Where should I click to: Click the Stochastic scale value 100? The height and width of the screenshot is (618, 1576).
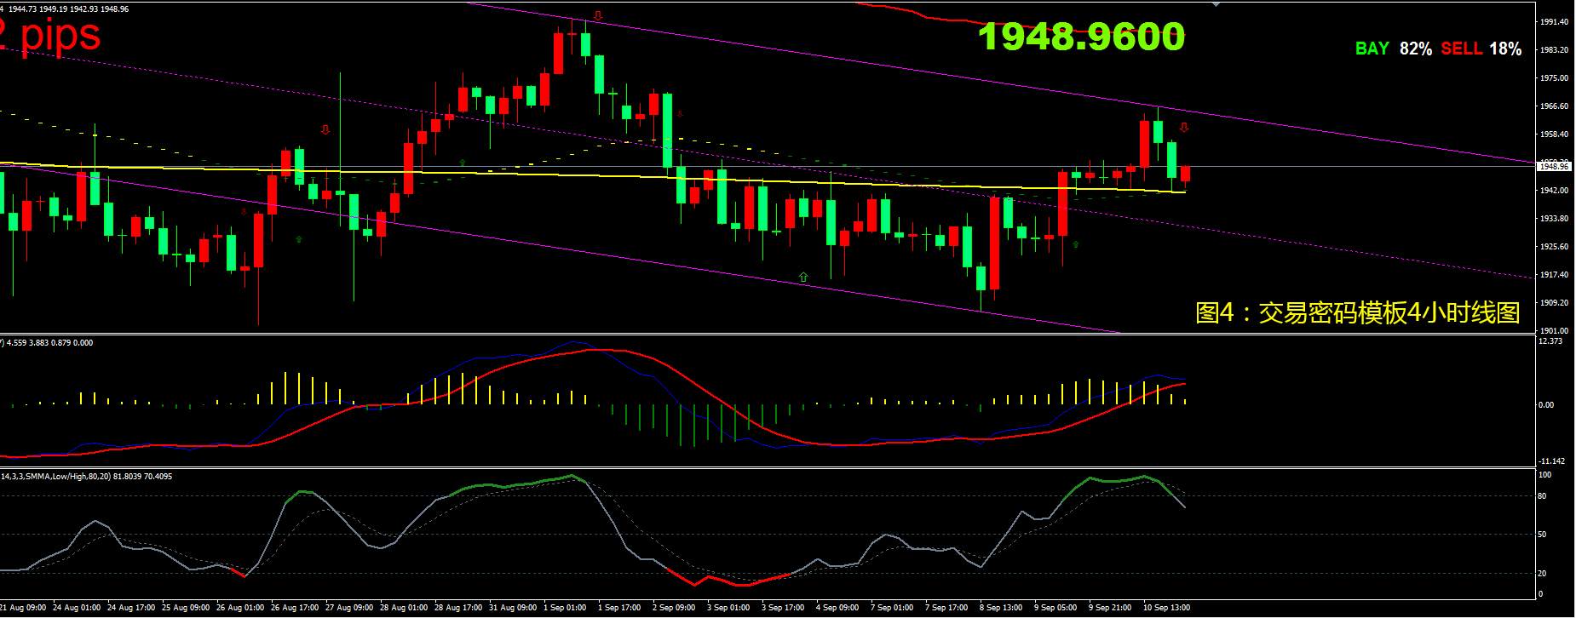point(1544,474)
